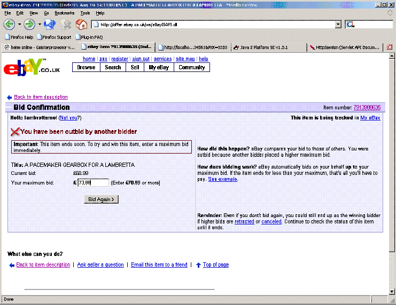Click the canceled link

point(271,222)
